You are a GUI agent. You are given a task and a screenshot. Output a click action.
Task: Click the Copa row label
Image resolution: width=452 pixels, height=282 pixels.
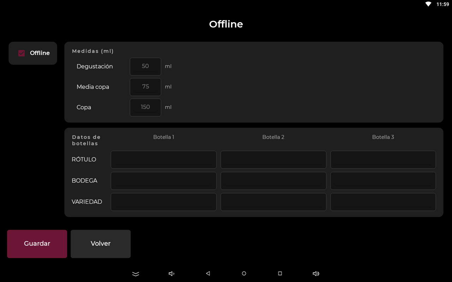(x=84, y=108)
